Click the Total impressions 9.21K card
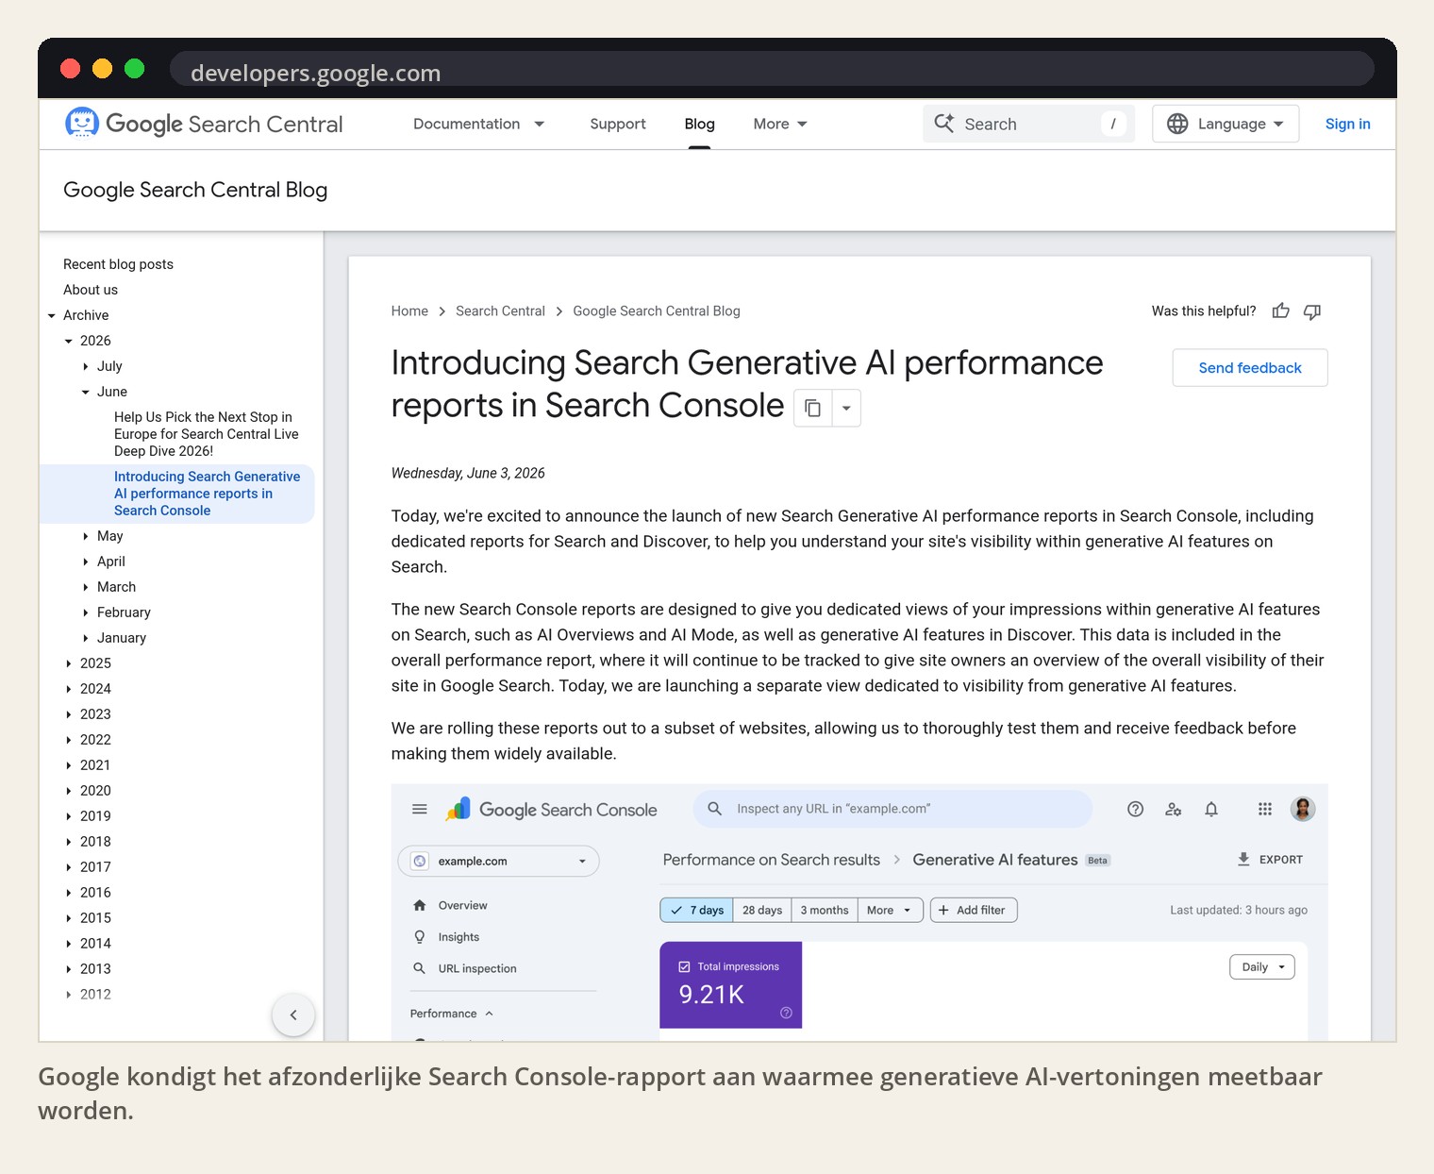The image size is (1434, 1174). (730, 984)
